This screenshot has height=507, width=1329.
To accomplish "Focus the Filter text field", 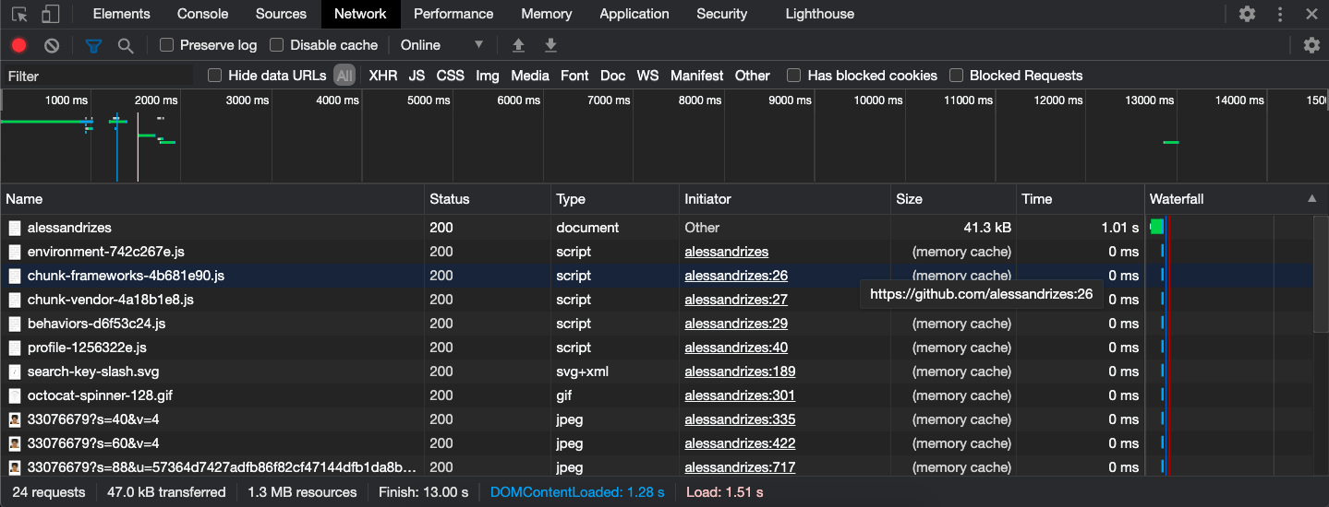I will click(x=100, y=76).
